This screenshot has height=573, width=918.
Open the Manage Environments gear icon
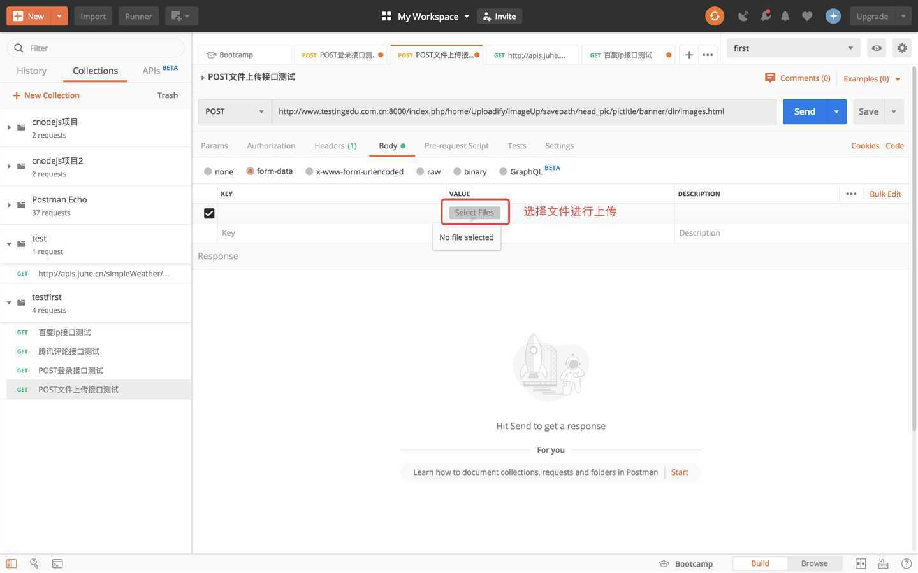click(x=901, y=48)
